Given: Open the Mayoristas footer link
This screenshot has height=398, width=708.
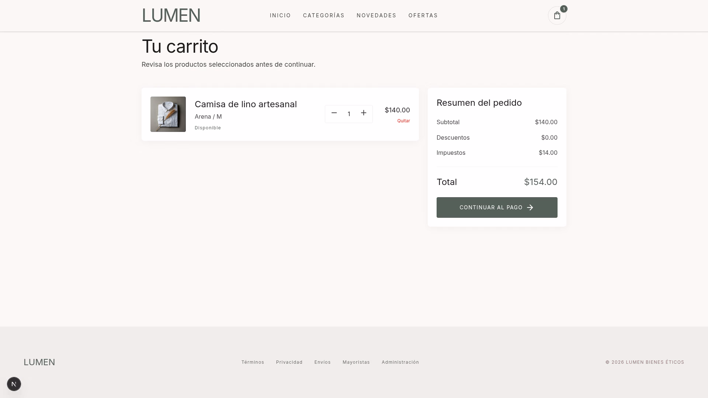Looking at the screenshot, I should [x=356, y=362].
